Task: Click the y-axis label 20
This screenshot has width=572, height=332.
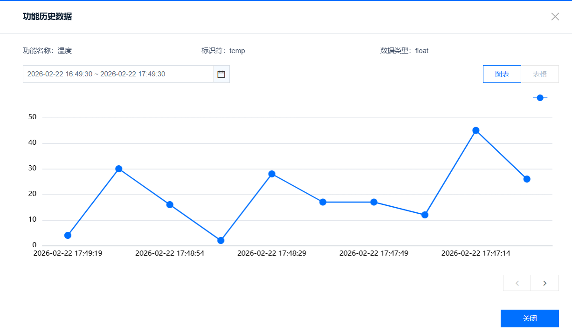Action: click(x=32, y=194)
